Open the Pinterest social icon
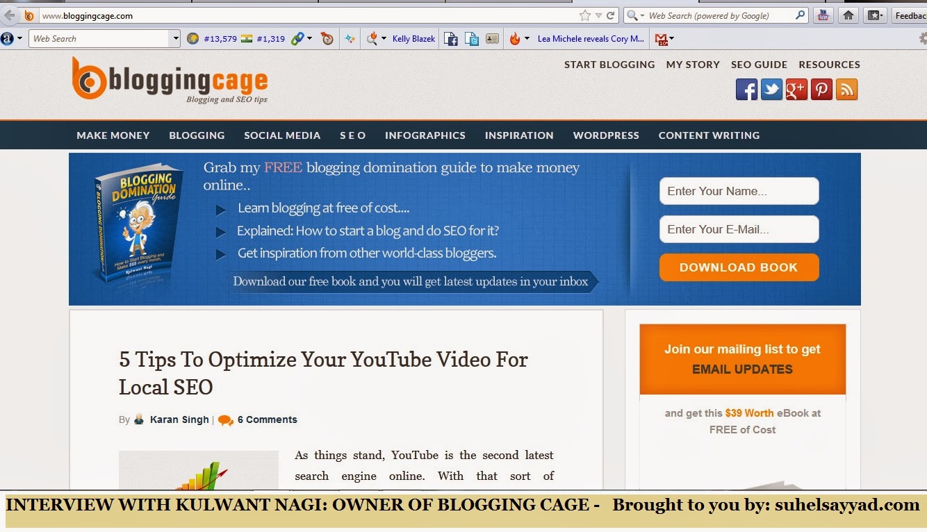The width and height of the screenshot is (927, 532). click(821, 90)
